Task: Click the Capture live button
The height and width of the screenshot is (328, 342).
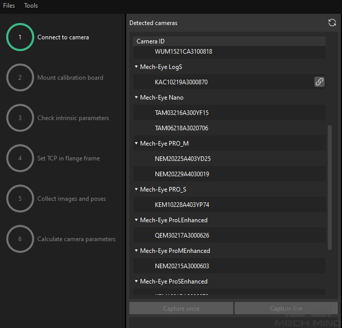Action: click(x=286, y=309)
